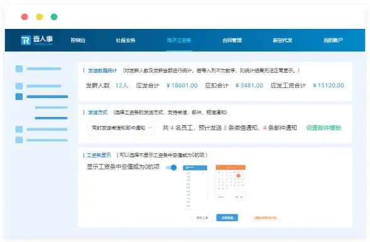Open the 社保业务 tab
370x242 pixels.
(x=126, y=40)
